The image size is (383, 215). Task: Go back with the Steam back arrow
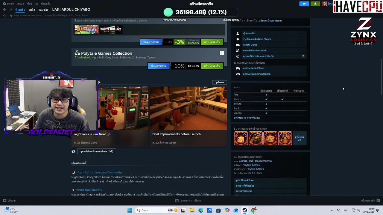pyautogui.click(x=4, y=10)
